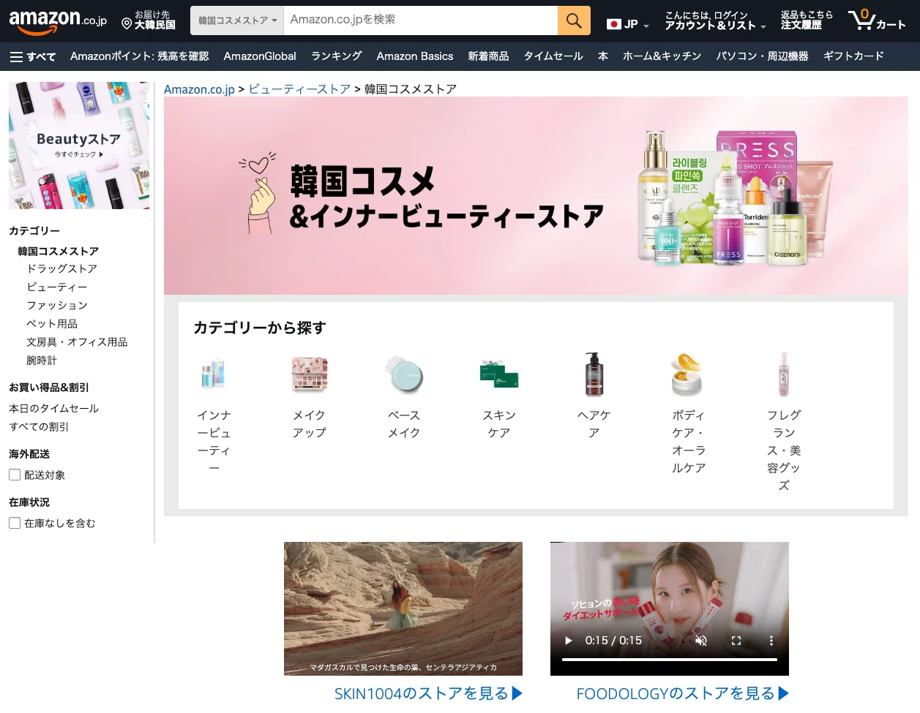Click the 返品もこちら 注文履歴 link

pos(807,20)
